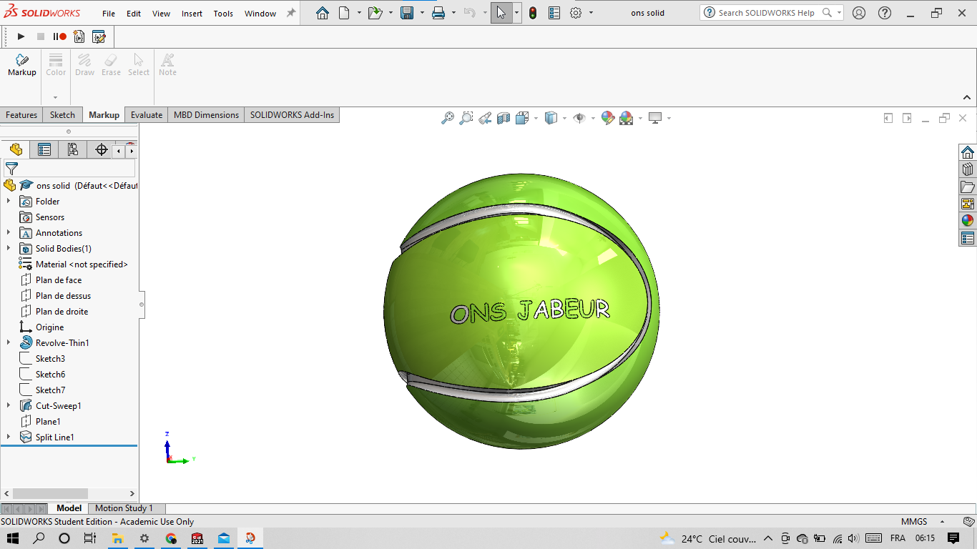This screenshot has height=549, width=977.
Task: Click the Zoom to Fit magnifier icon
Action: [448, 118]
